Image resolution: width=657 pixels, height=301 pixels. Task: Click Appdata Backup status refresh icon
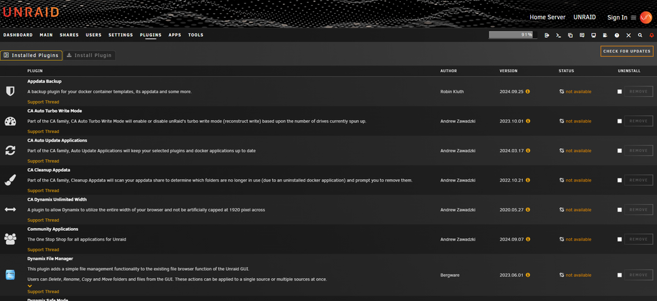coord(562,92)
